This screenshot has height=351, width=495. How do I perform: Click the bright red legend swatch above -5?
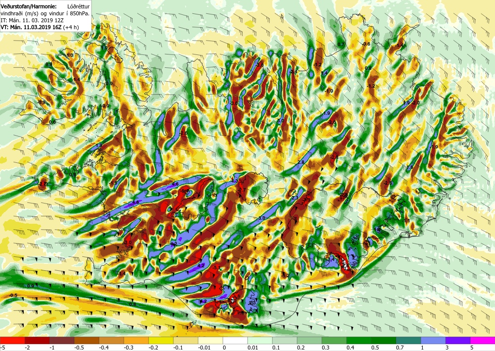coord(12,341)
